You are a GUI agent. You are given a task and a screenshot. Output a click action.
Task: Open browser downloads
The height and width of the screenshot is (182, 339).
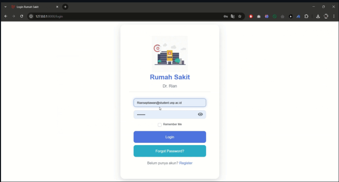318,16
